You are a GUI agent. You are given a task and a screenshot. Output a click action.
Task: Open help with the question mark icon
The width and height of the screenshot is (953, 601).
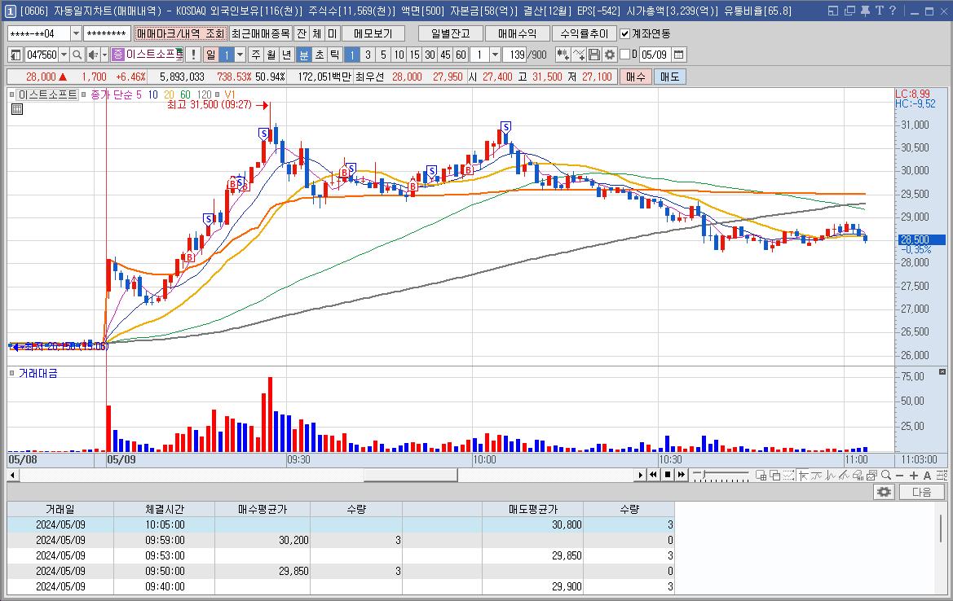(892, 11)
